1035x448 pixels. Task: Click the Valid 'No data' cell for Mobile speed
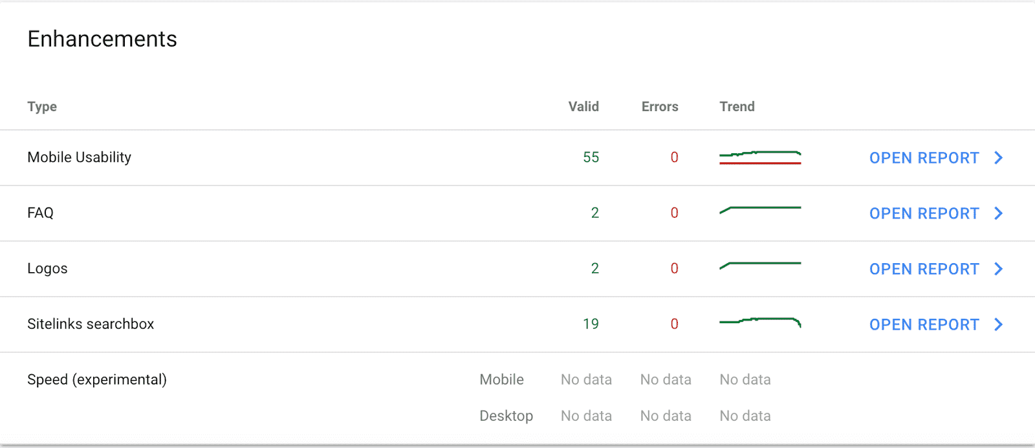click(x=586, y=379)
